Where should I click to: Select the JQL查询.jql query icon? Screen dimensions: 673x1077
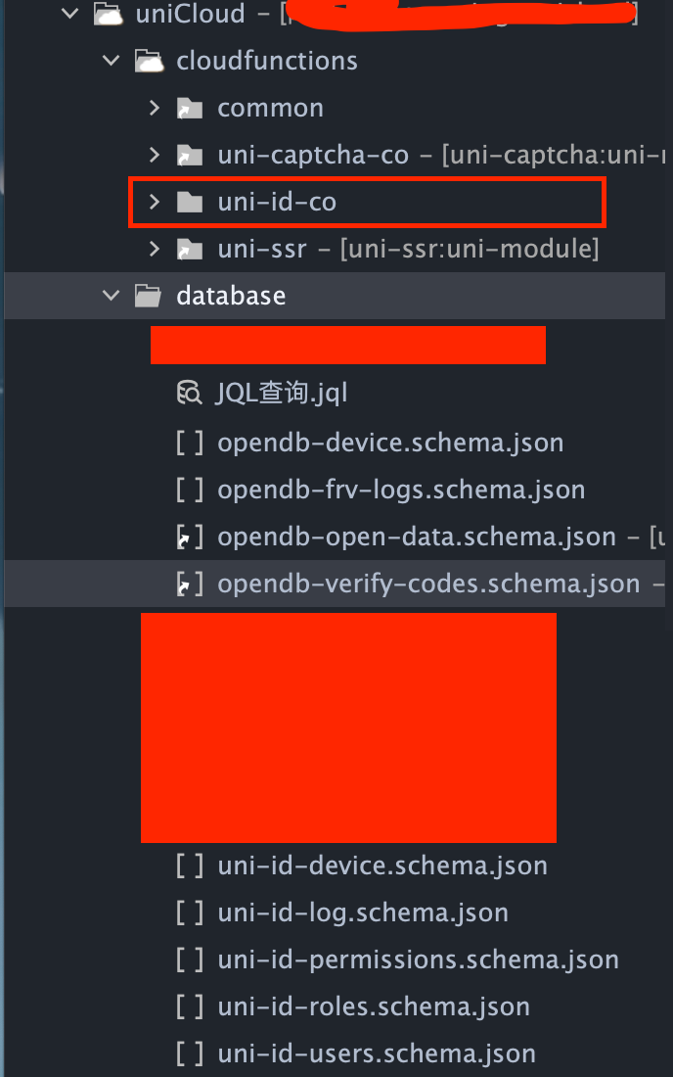[189, 394]
